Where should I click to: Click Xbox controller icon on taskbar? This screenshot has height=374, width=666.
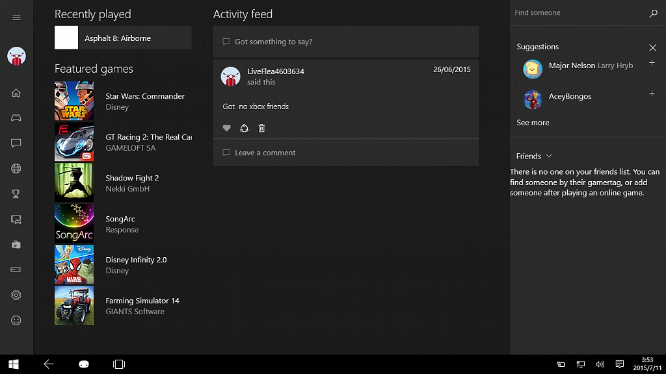[x=84, y=364]
